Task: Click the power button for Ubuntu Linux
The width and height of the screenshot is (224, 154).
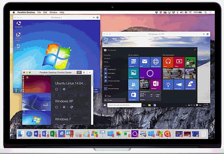Action: coord(57,89)
